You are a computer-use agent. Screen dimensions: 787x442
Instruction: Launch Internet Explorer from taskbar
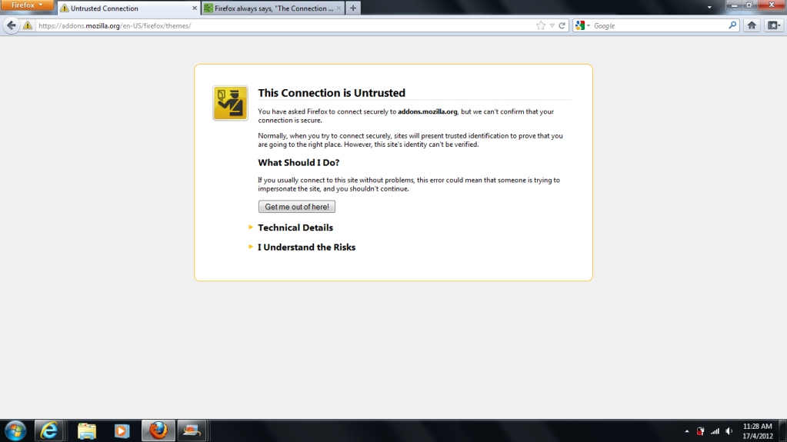click(x=48, y=430)
